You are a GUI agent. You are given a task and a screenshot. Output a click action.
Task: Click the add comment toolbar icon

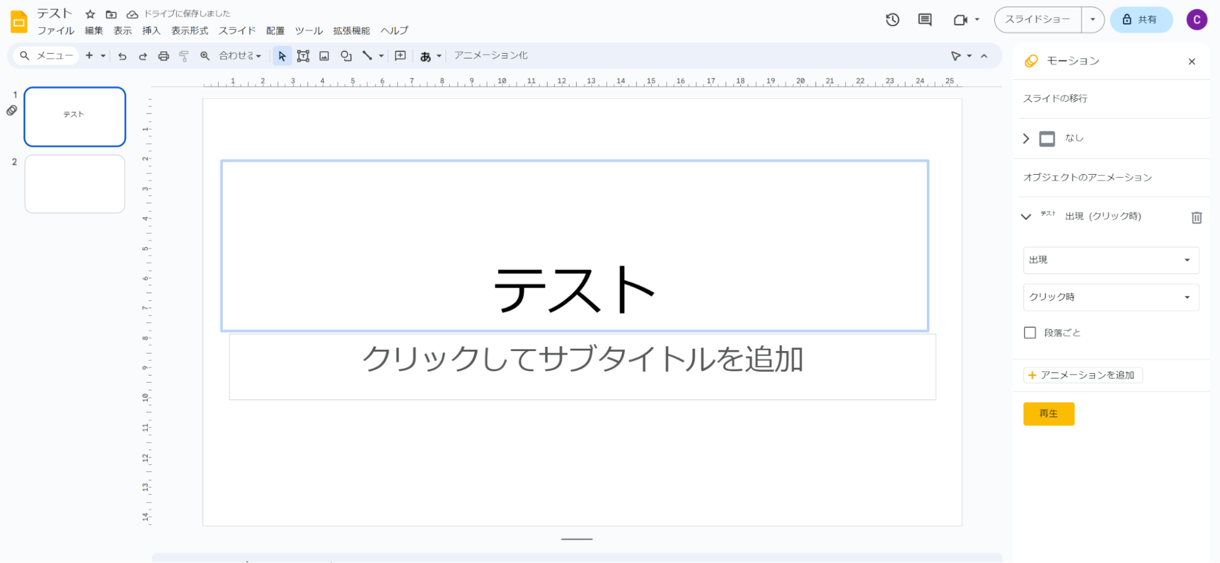400,56
